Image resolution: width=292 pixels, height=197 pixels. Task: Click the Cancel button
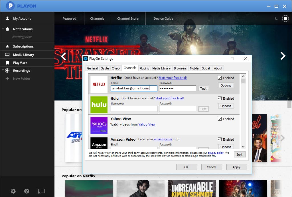coord(211,167)
